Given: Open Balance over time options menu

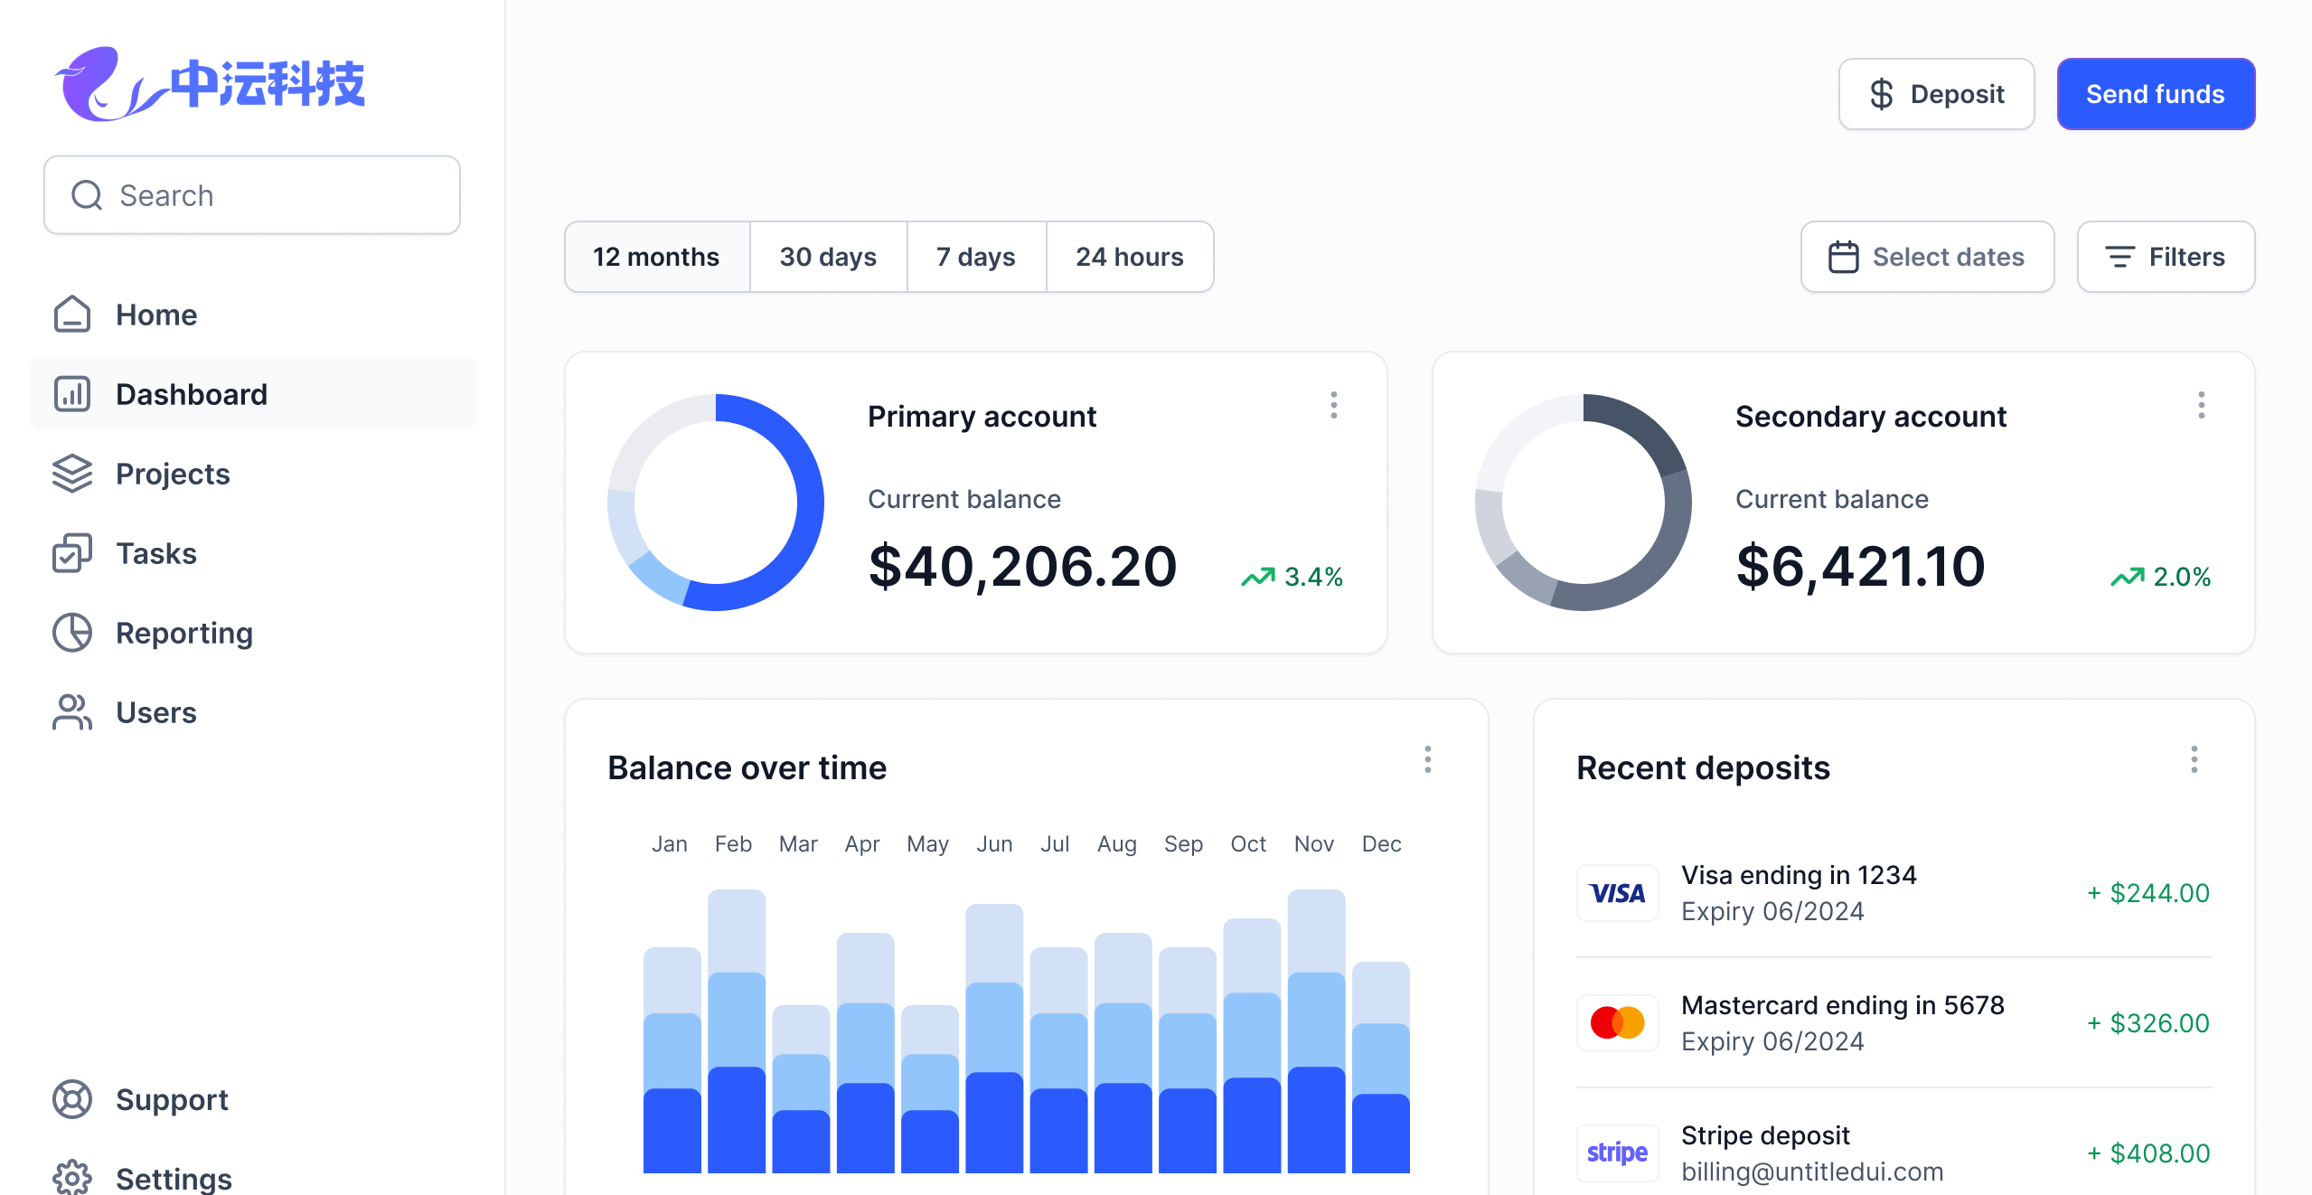Looking at the screenshot, I should point(1428,759).
